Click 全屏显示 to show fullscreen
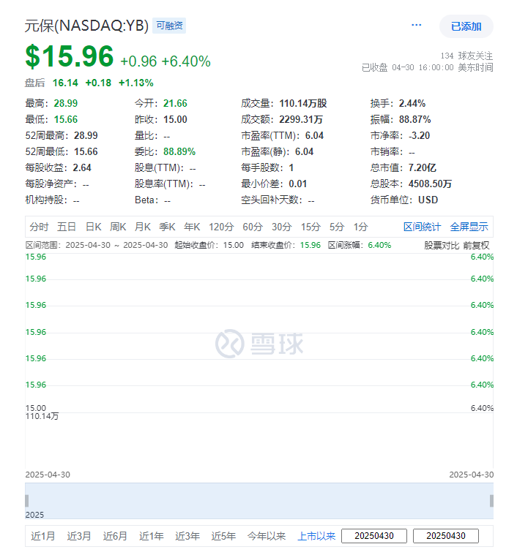The width and height of the screenshot is (517, 555). (x=469, y=227)
